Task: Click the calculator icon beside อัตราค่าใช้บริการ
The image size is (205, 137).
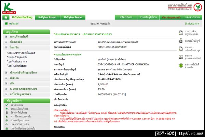Action: click(x=7, y=112)
